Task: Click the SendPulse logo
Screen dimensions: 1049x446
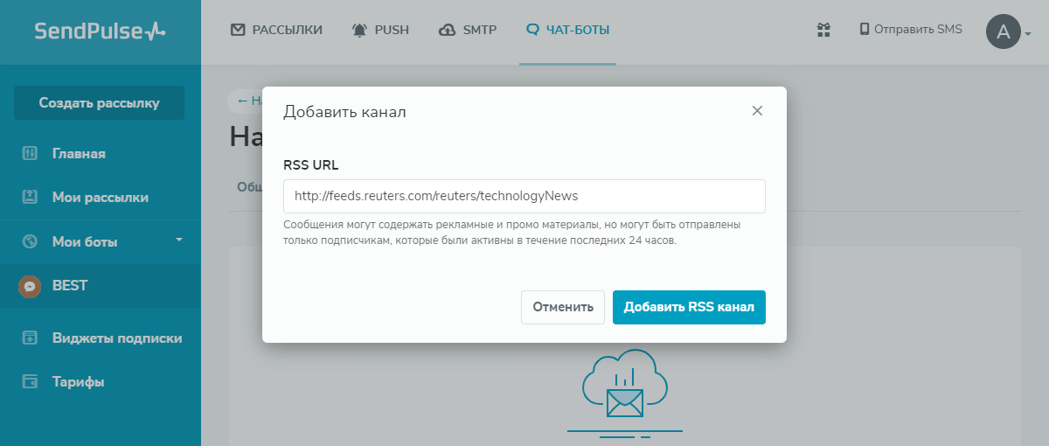Action: click(100, 31)
